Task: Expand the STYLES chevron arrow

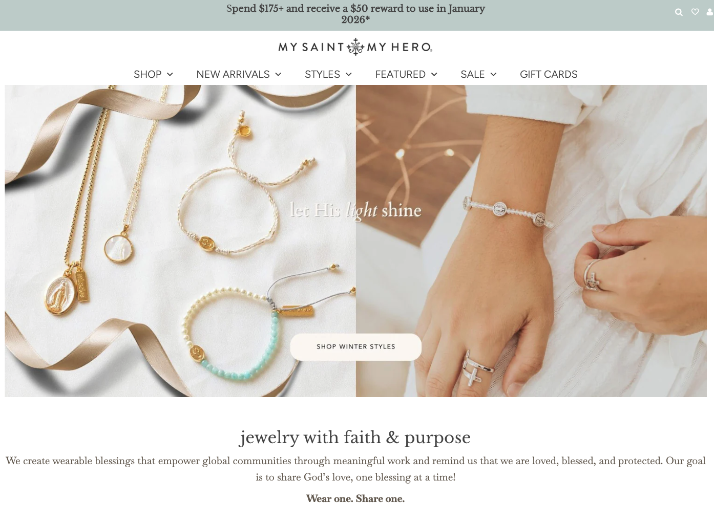Action: click(x=349, y=75)
